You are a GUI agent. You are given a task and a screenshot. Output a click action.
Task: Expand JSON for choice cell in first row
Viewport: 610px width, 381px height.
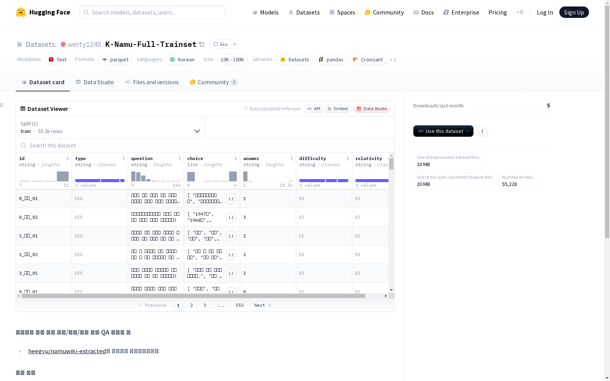pyautogui.click(x=231, y=199)
